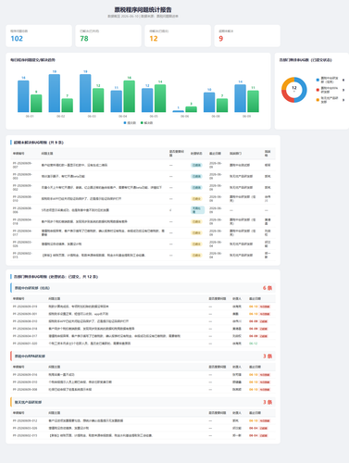Click the red segment of the donut chart

pos(286,97)
